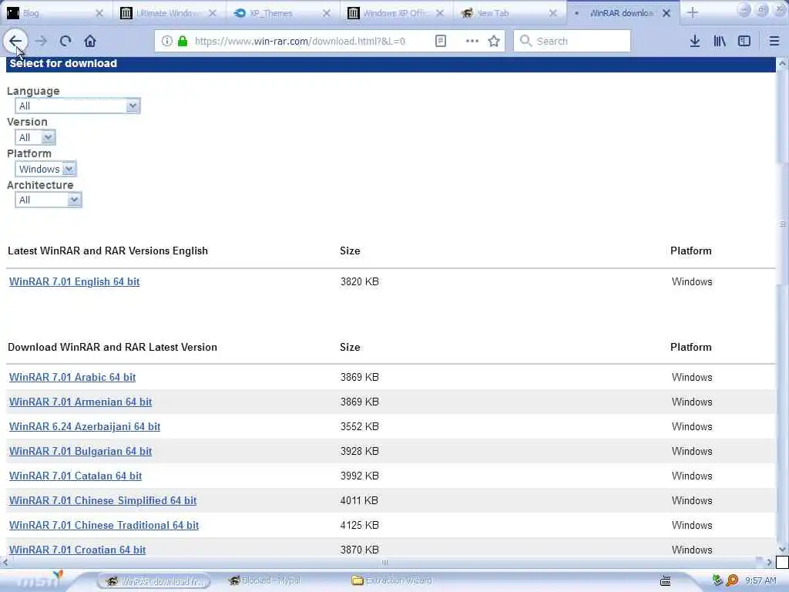Click the vertical scrollbar down arrow
The image size is (789, 592).
pyautogui.click(x=782, y=549)
